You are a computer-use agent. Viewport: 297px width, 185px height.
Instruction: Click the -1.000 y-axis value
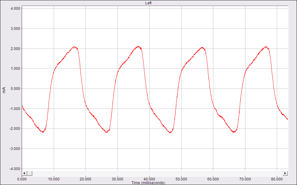[x=15, y=109]
